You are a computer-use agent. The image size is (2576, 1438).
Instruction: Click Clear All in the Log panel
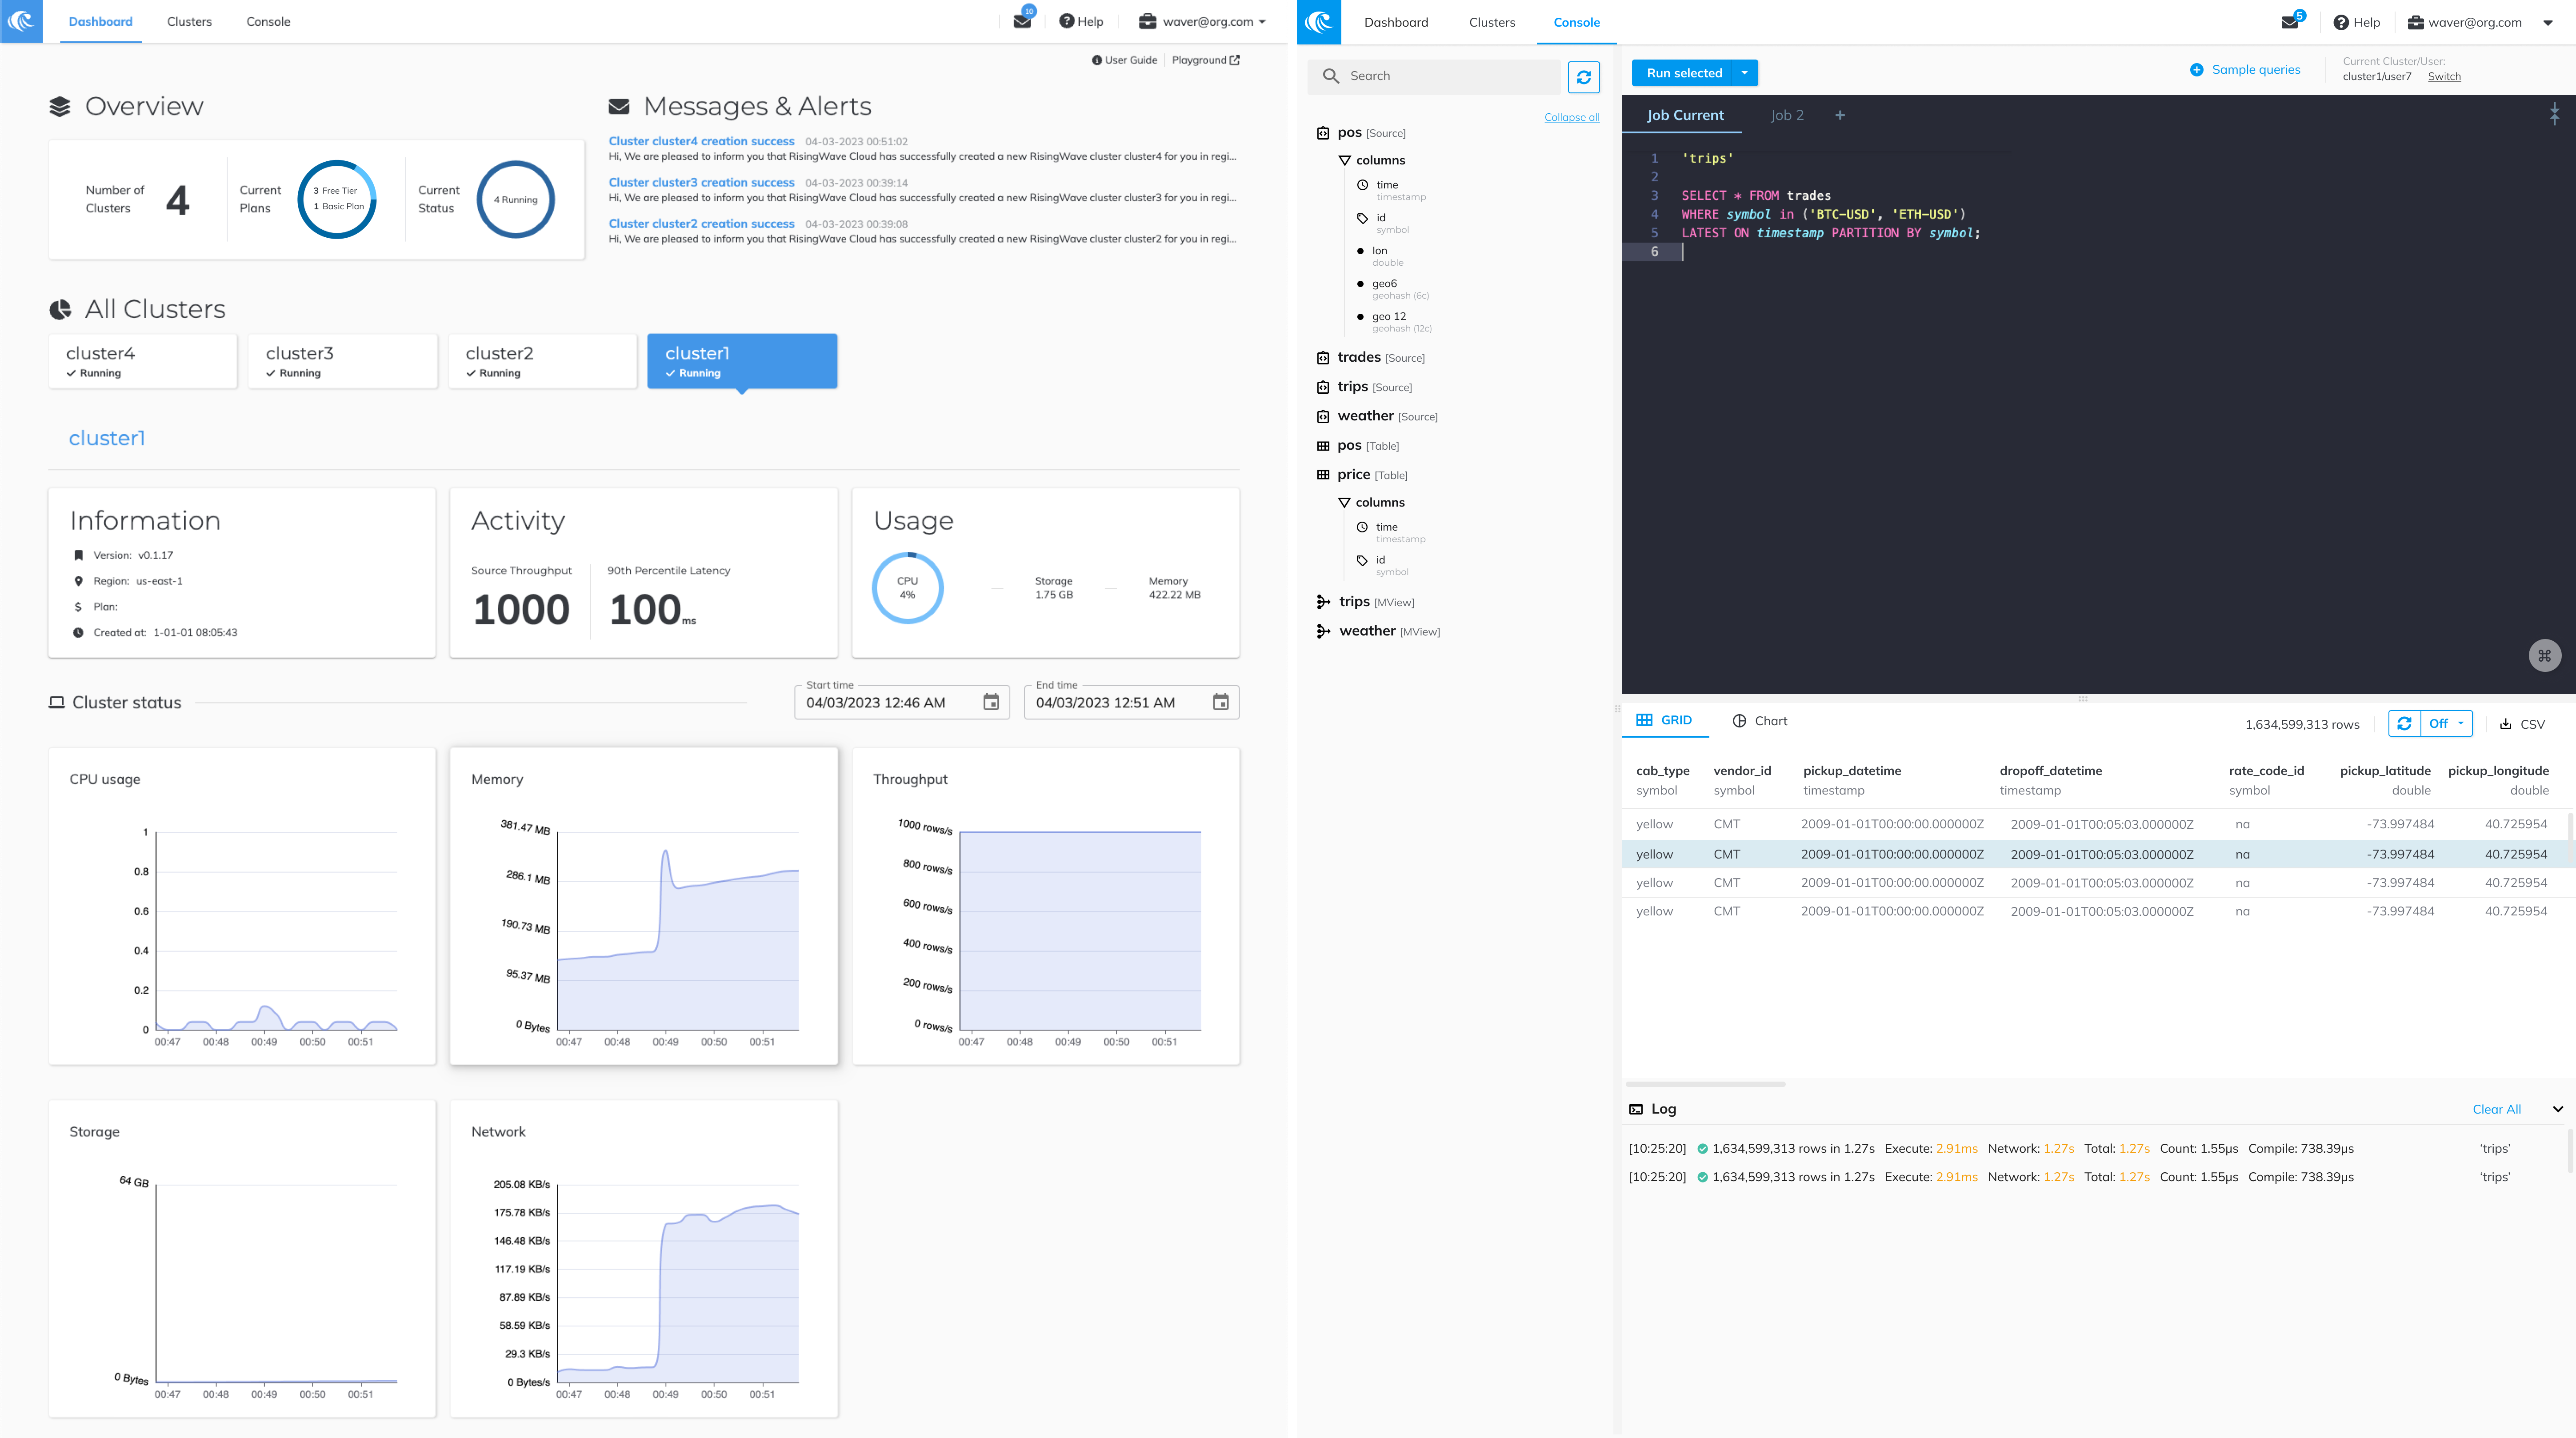pyautogui.click(x=2496, y=1109)
